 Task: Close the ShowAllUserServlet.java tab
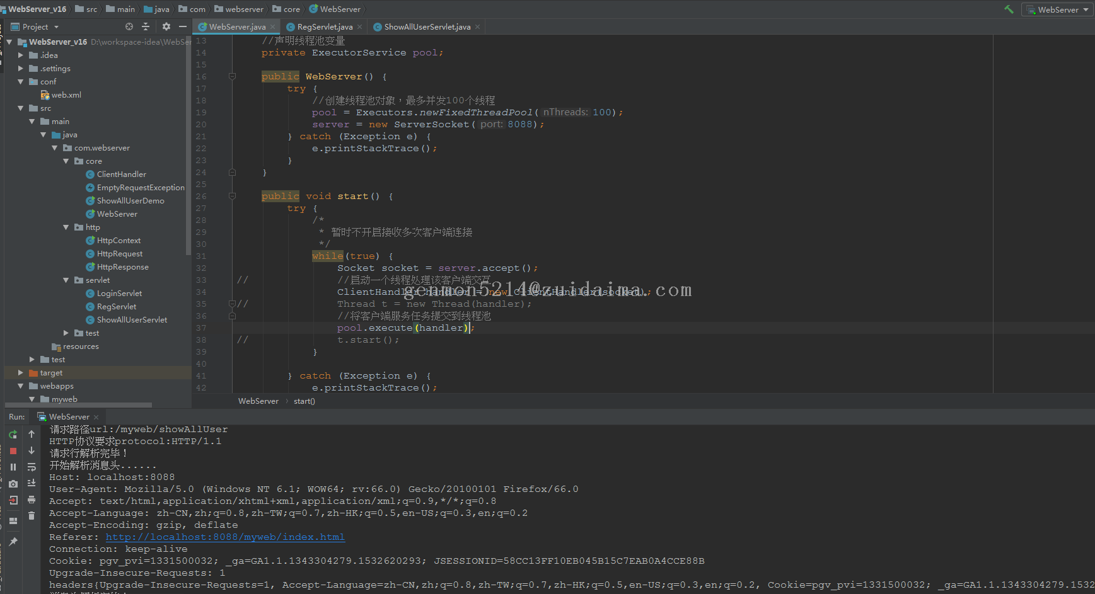tap(478, 26)
